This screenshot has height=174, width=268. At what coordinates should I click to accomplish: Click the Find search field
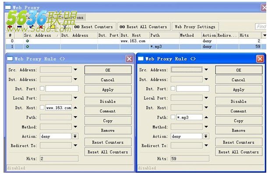click(x=261, y=27)
